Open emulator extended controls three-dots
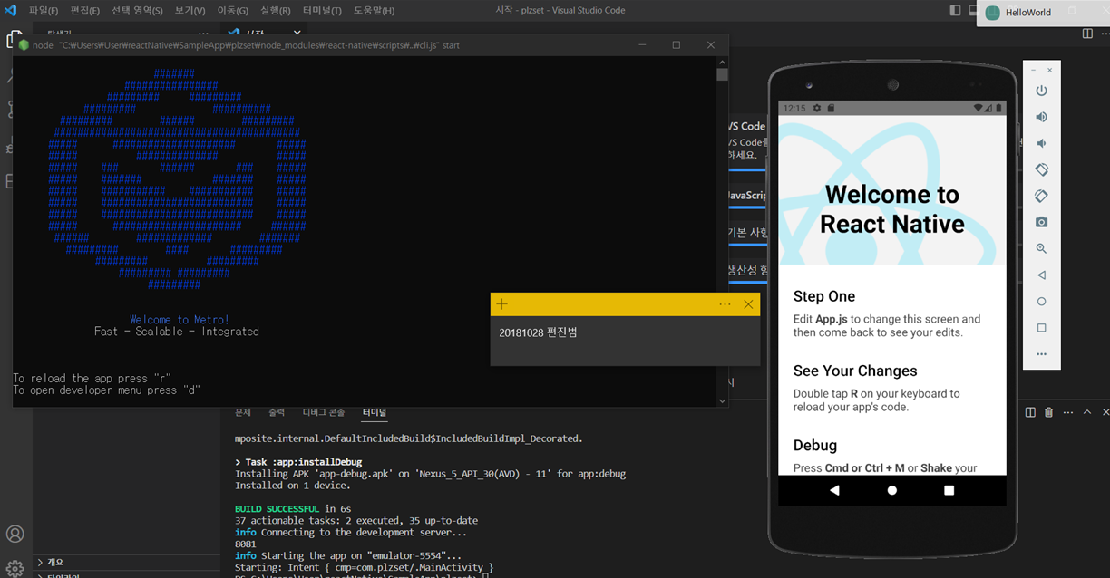 (x=1041, y=354)
